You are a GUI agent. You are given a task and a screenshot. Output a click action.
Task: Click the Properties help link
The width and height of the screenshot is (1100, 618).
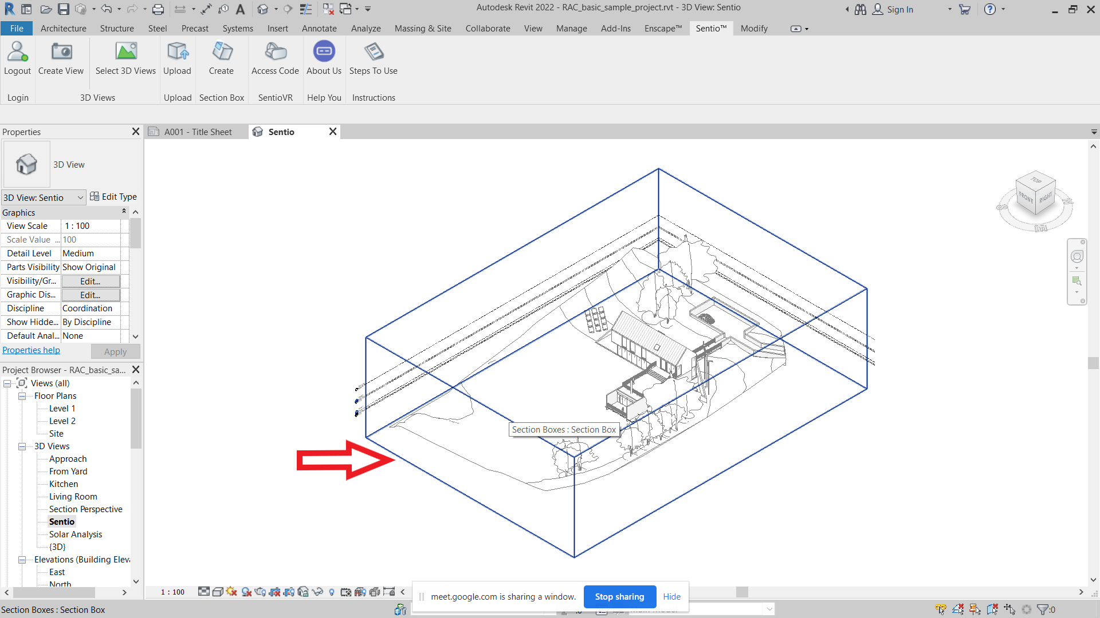[31, 350]
